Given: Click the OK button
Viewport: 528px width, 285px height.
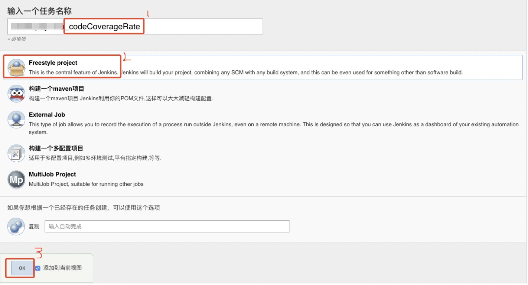Looking at the screenshot, I should (22, 268).
